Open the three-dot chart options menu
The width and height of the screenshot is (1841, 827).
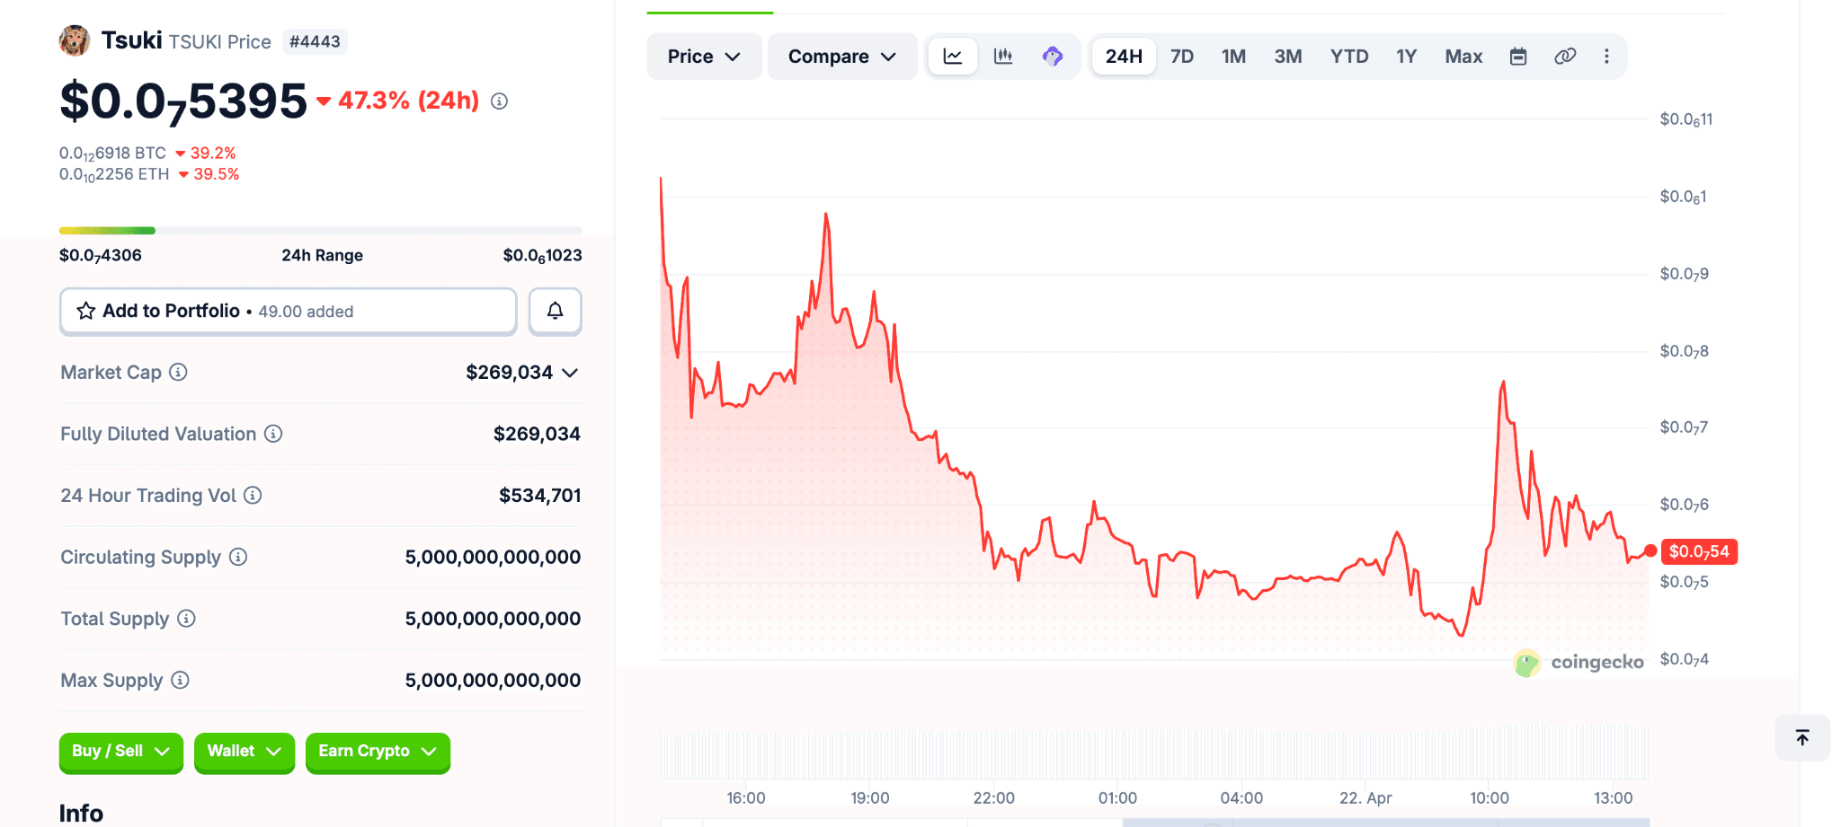pos(1606,57)
